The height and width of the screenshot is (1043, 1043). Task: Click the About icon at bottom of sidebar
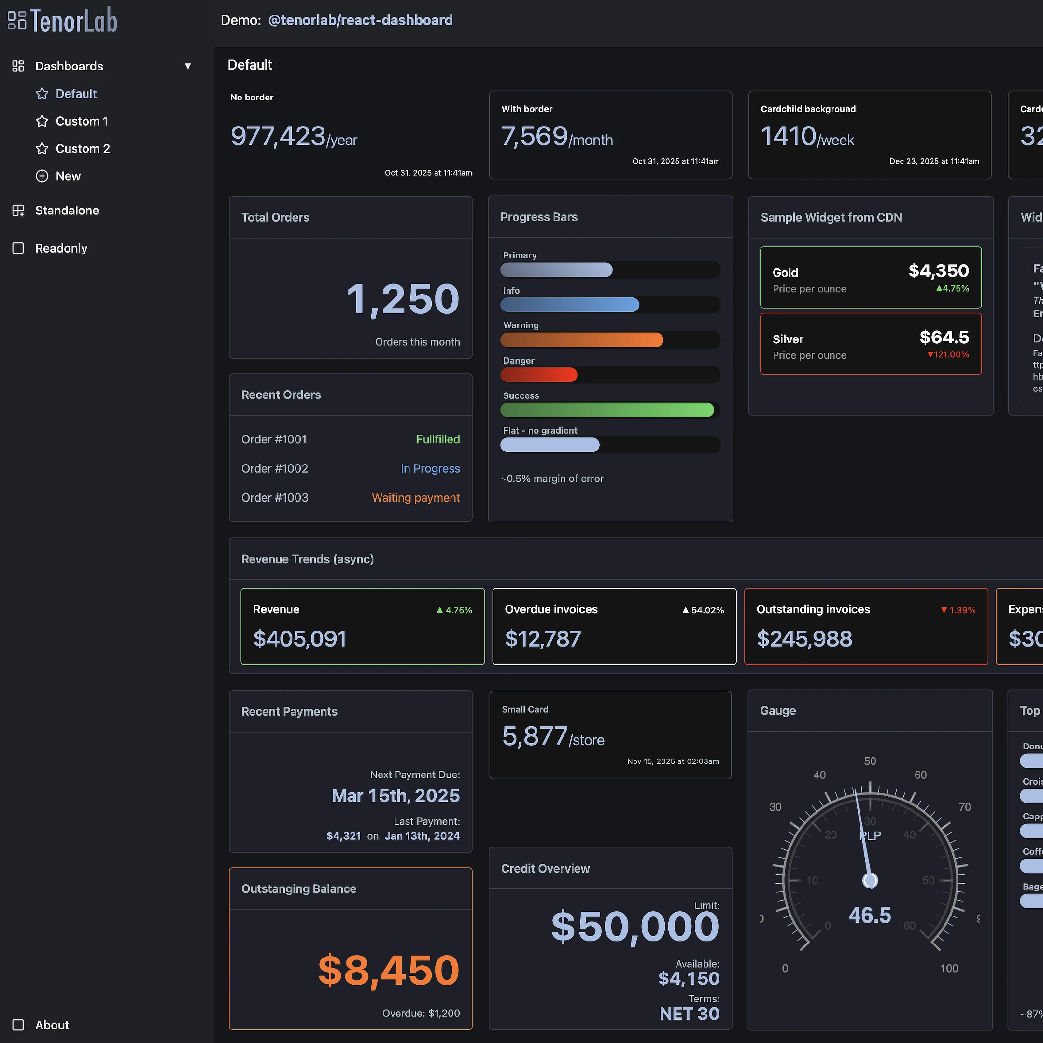(18, 1025)
